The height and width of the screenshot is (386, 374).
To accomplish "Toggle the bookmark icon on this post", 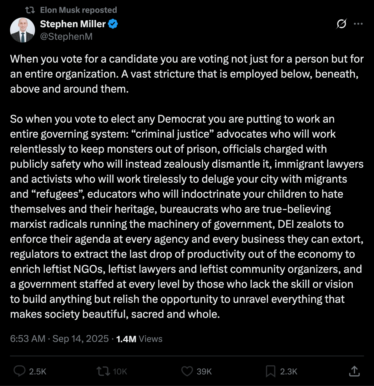I will [270, 371].
